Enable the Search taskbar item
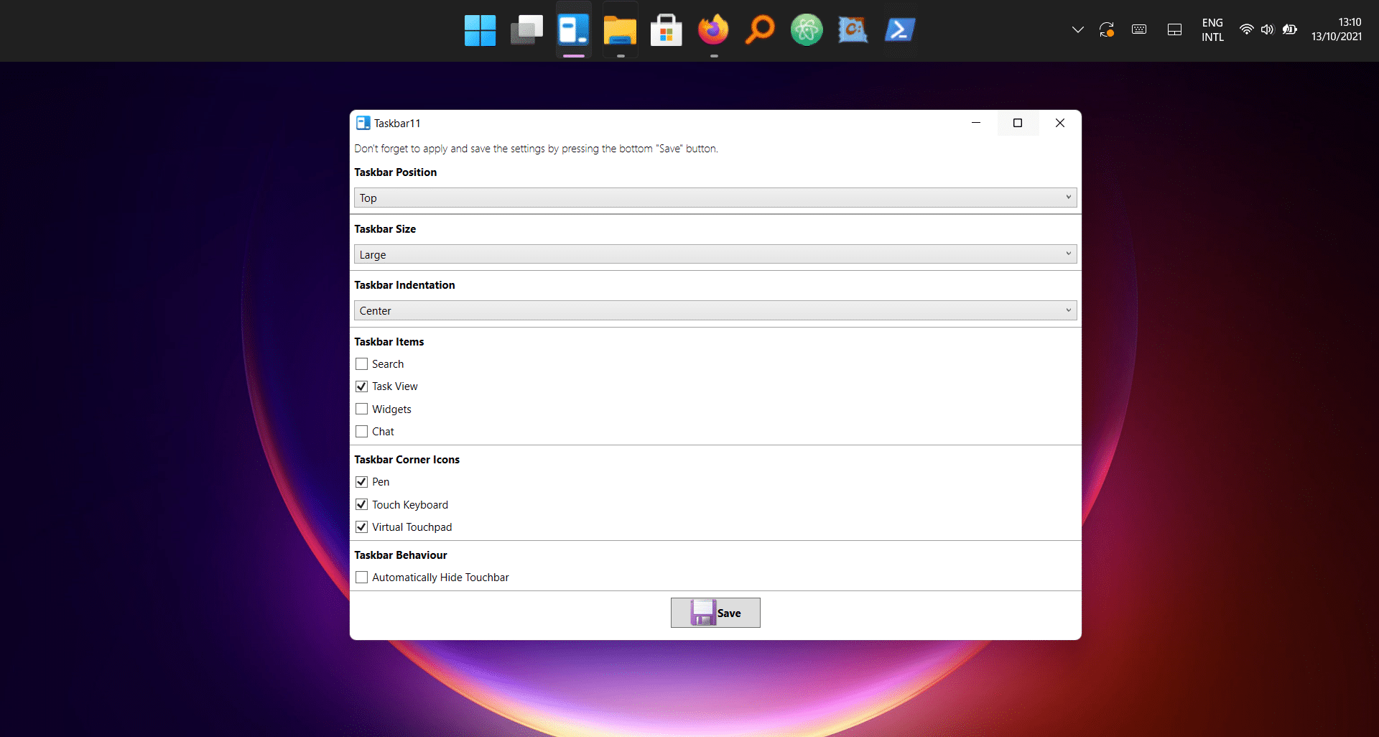This screenshot has width=1379, height=737. [361, 363]
